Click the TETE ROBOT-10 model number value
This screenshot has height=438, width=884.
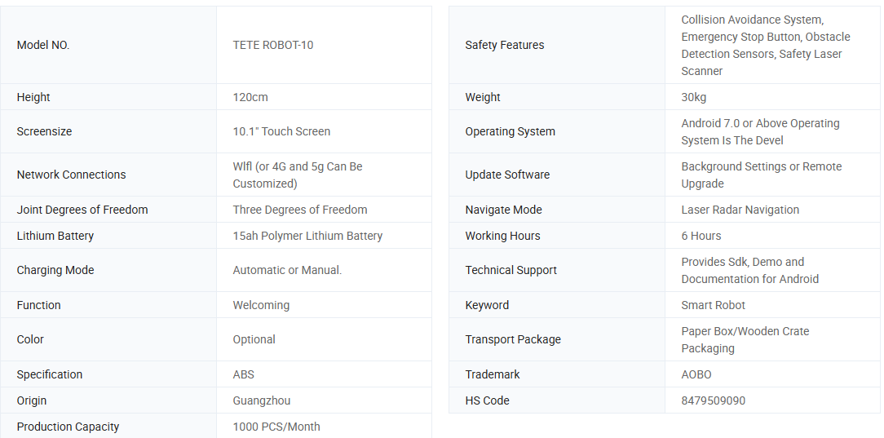click(x=272, y=45)
